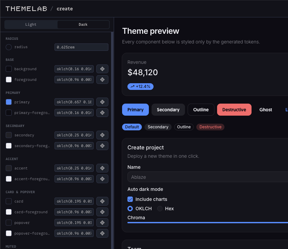This screenshot has width=288, height=249.
Task: Edit the popover oklch value field
Action: pos(74,223)
